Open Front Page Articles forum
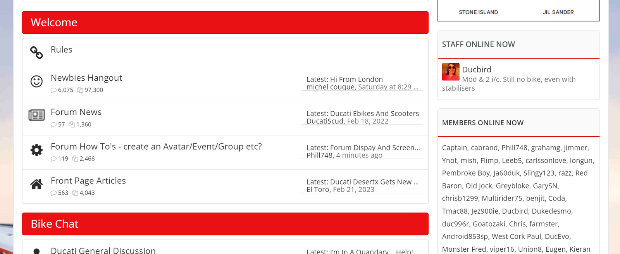The image size is (620, 254). coord(88,181)
